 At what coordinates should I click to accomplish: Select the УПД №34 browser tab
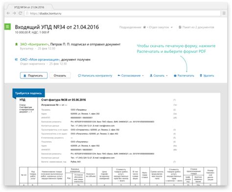[29, 7]
